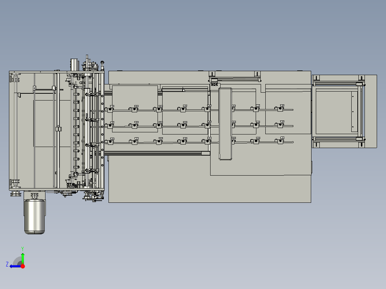Pick the small bracket on left frame's vertical rod
Screen dimensions: 386x289
(58, 129)
